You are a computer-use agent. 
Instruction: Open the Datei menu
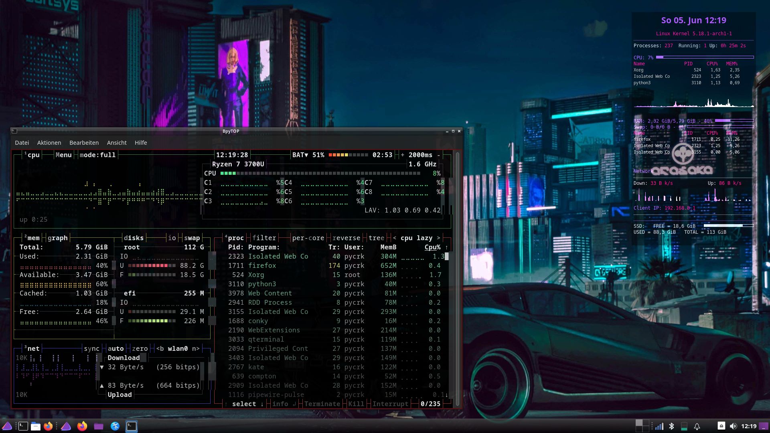(x=22, y=143)
